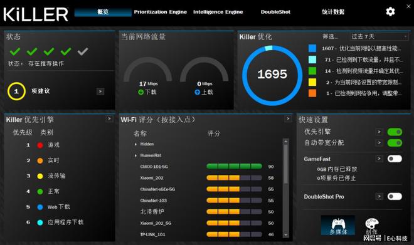This screenshot has width=414, height=245.
Task: Click the cyan legend color swatch
Action: 312,60
